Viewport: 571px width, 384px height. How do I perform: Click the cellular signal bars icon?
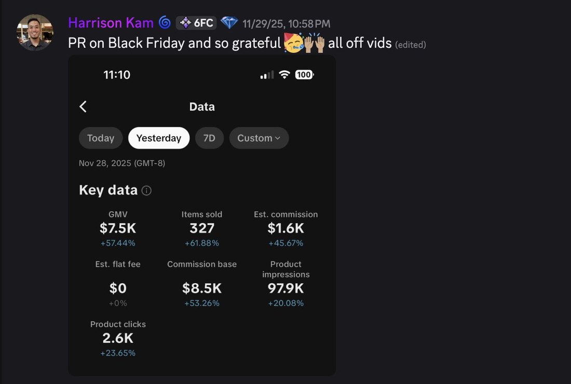(x=267, y=75)
